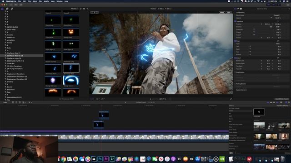Enable the Rolling Shutter checkbox
291x163 pixels.
[x=235, y=84]
